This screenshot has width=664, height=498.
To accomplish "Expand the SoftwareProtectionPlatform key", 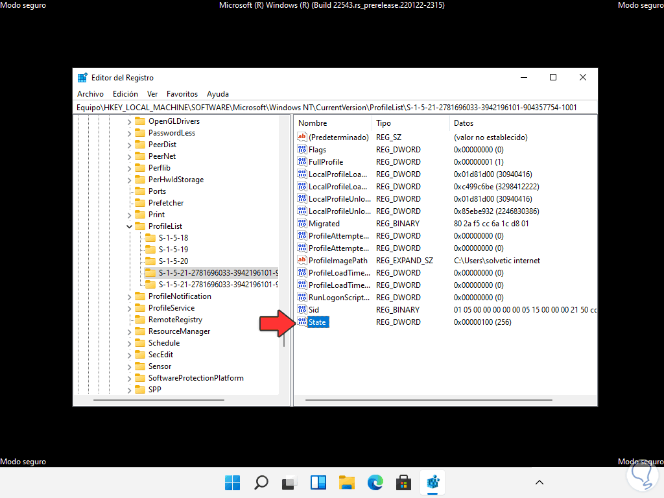I will click(x=129, y=378).
